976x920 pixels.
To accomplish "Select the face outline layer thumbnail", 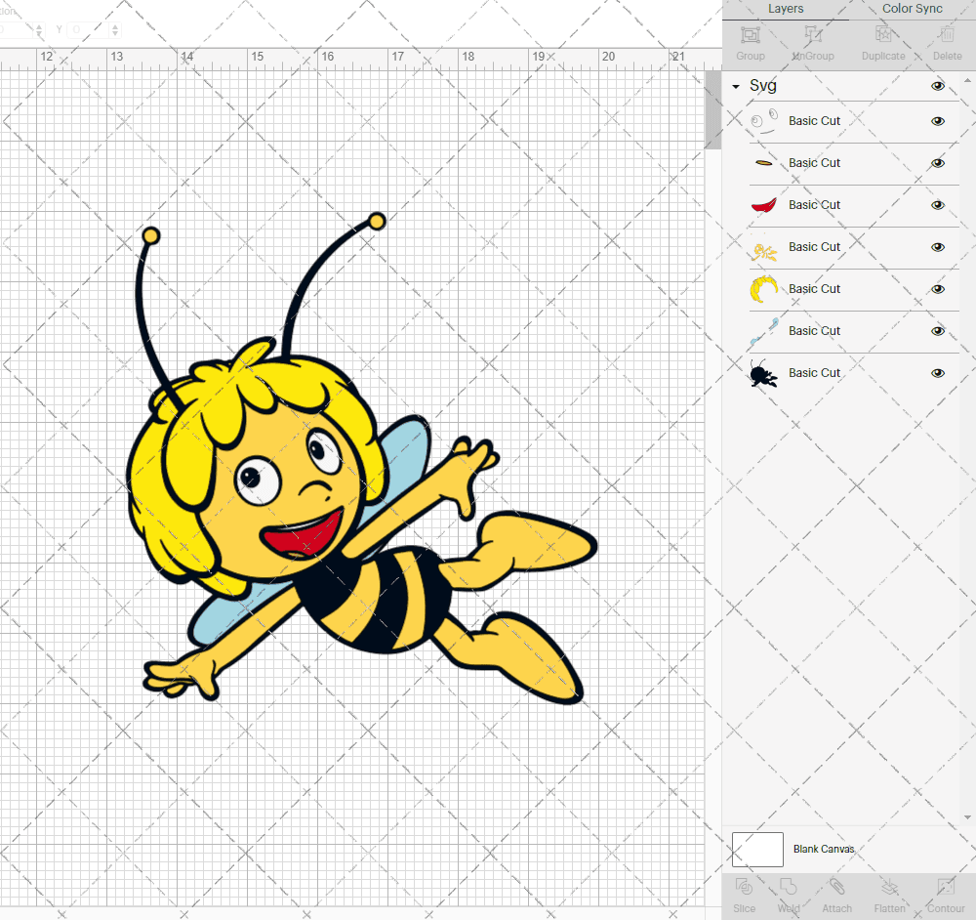I will 764,121.
